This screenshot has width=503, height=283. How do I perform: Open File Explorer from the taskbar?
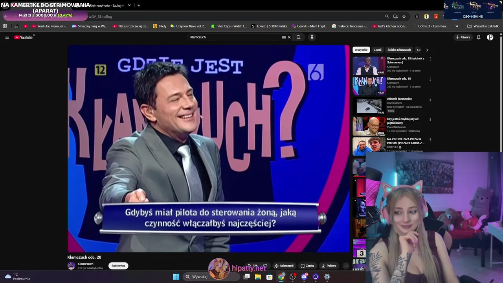click(x=258, y=277)
